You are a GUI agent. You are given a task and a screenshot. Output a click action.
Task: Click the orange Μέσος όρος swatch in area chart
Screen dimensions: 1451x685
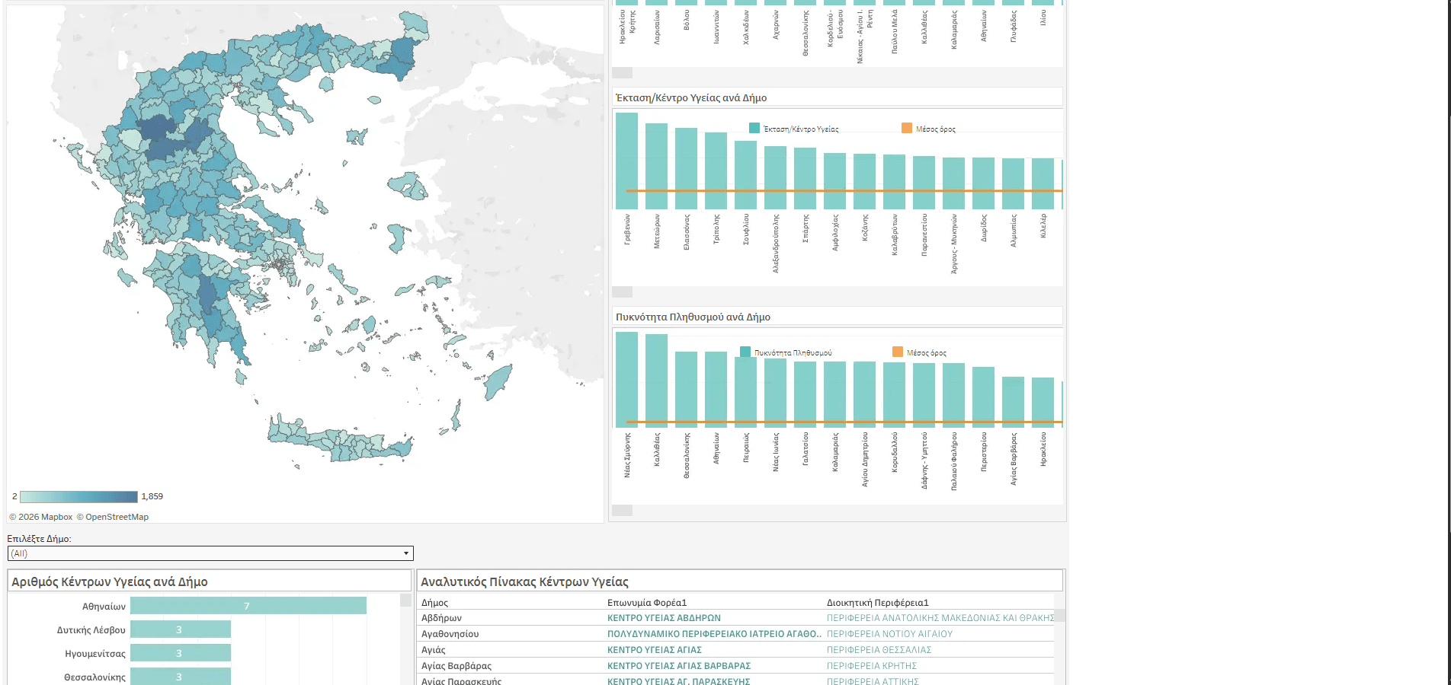tap(907, 128)
